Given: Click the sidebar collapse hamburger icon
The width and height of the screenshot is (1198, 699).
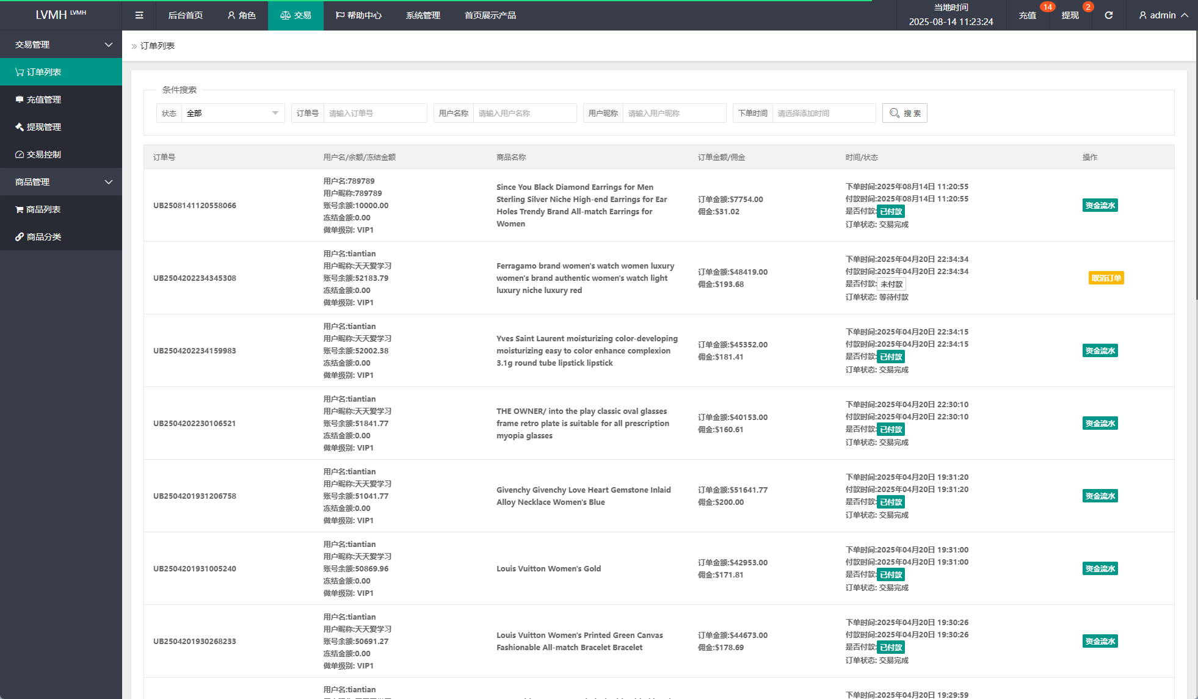Looking at the screenshot, I should click(139, 15).
